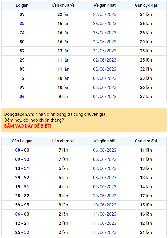168x238 pixels.
Task: Select the '25 lần' cell in row 29
Action: coord(146,60)
